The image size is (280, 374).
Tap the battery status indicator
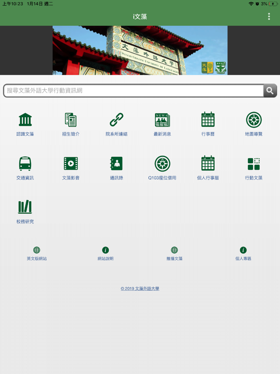tap(273, 4)
